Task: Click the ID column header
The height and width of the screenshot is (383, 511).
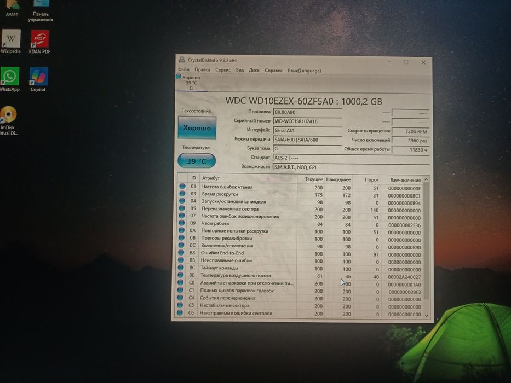Action: tap(193, 178)
